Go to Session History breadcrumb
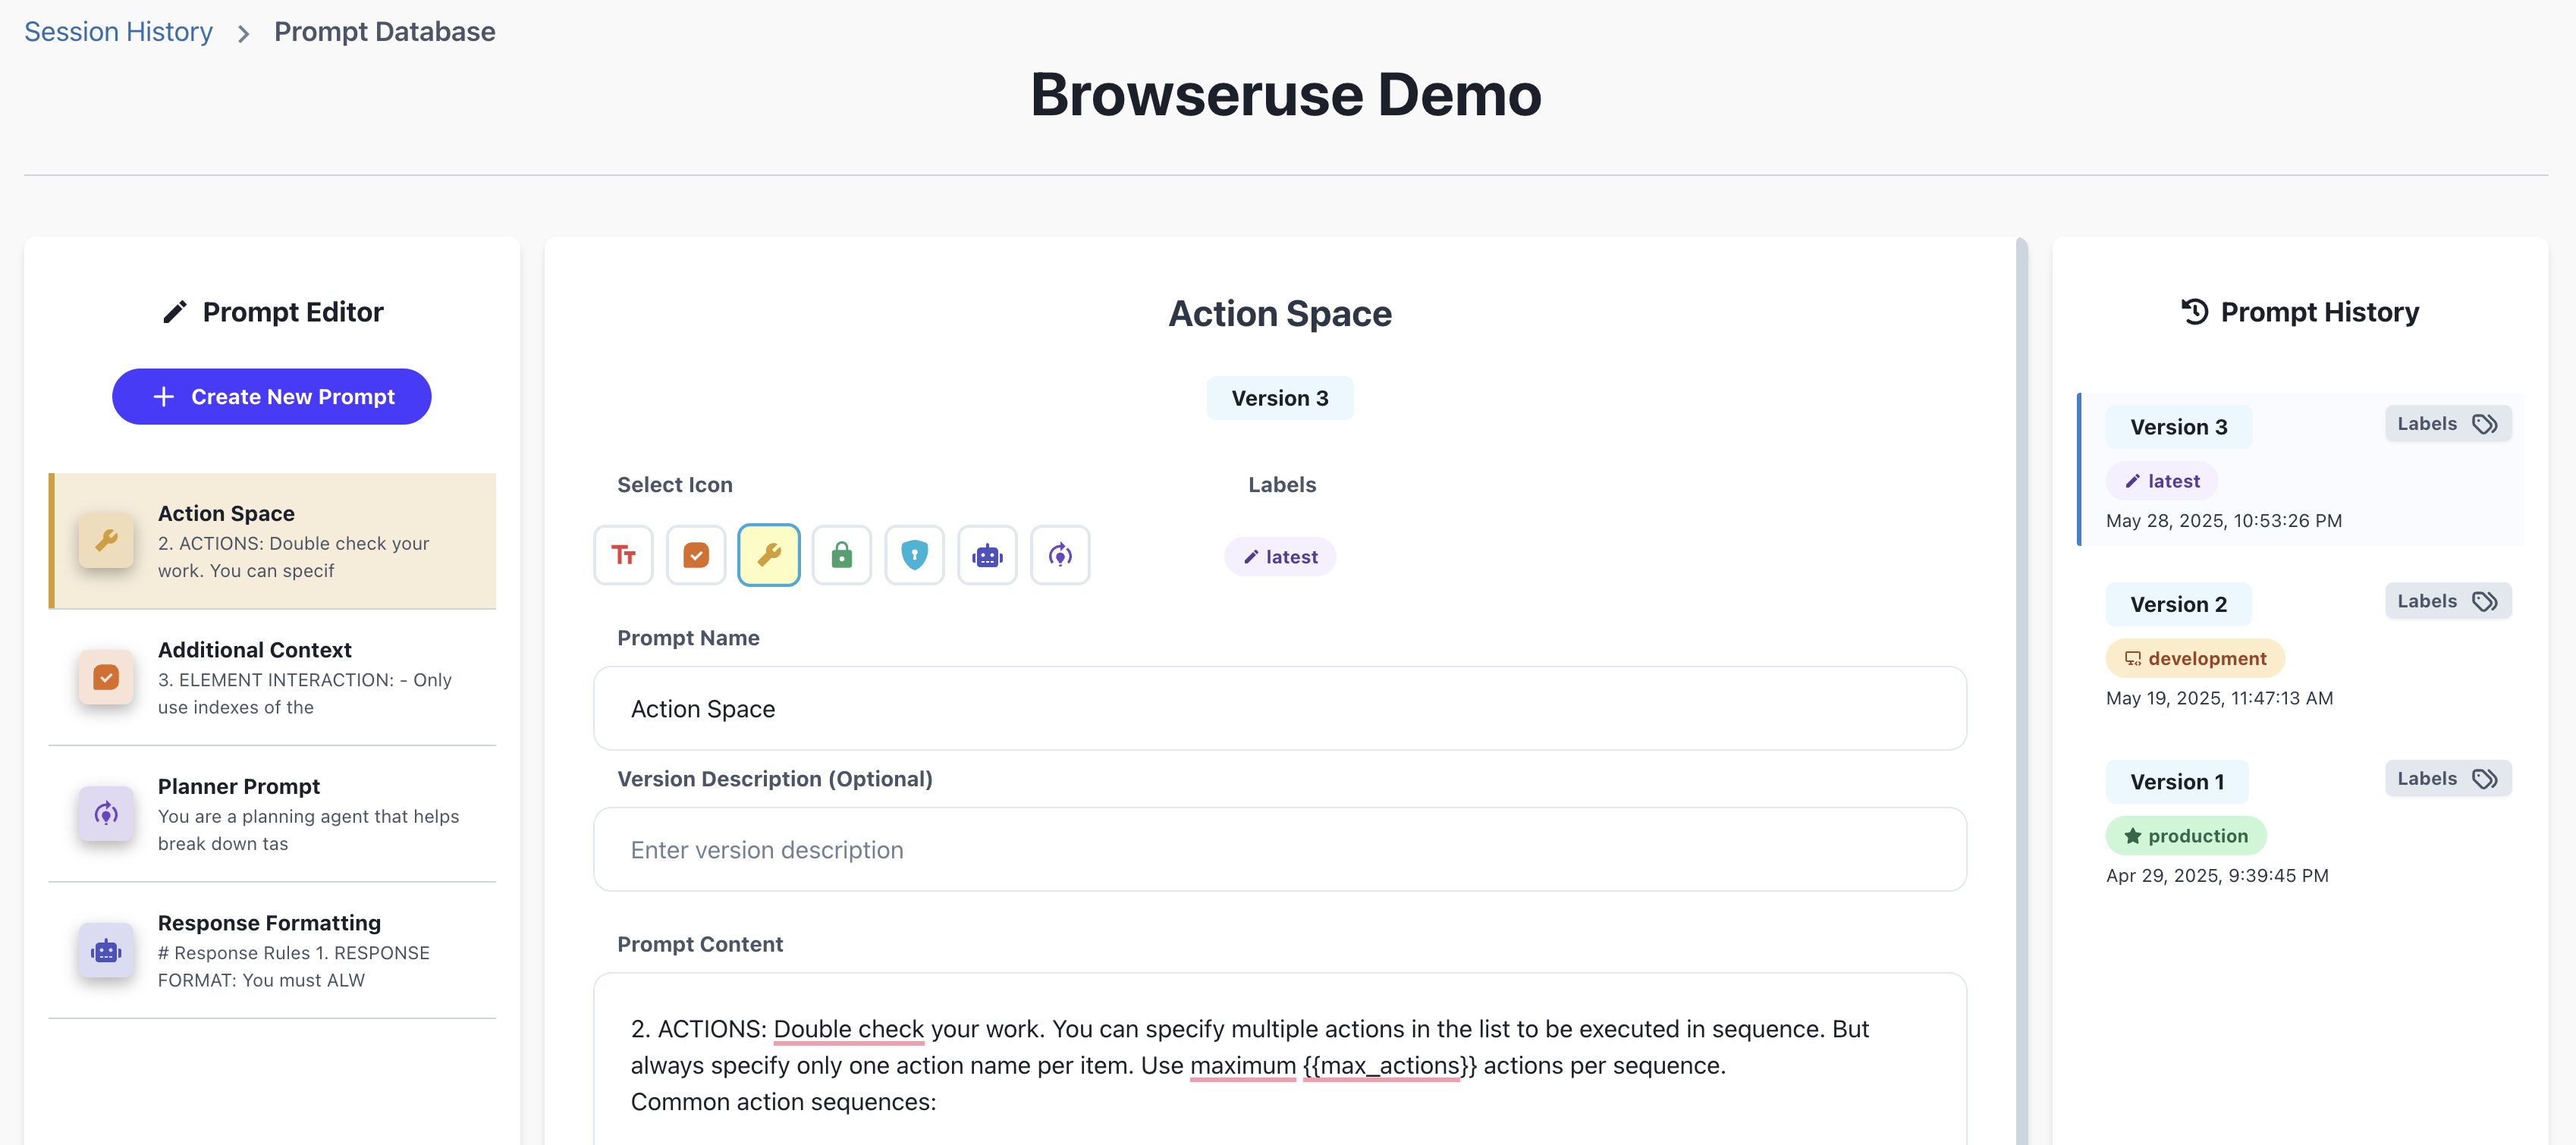This screenshot has width=2576, height=1145. click(x=118, y=32)
